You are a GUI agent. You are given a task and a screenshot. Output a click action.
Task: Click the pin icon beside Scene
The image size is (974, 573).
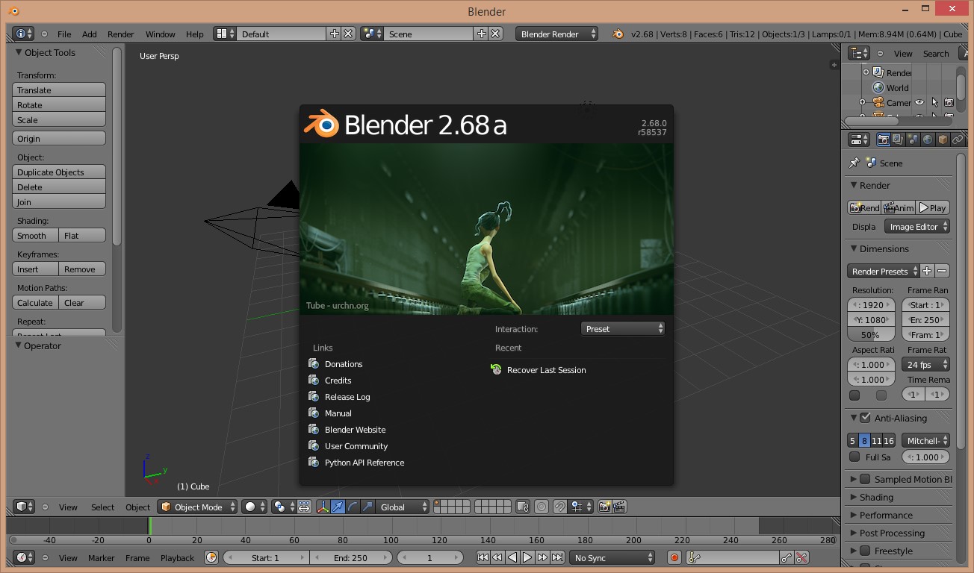point(854,163)
